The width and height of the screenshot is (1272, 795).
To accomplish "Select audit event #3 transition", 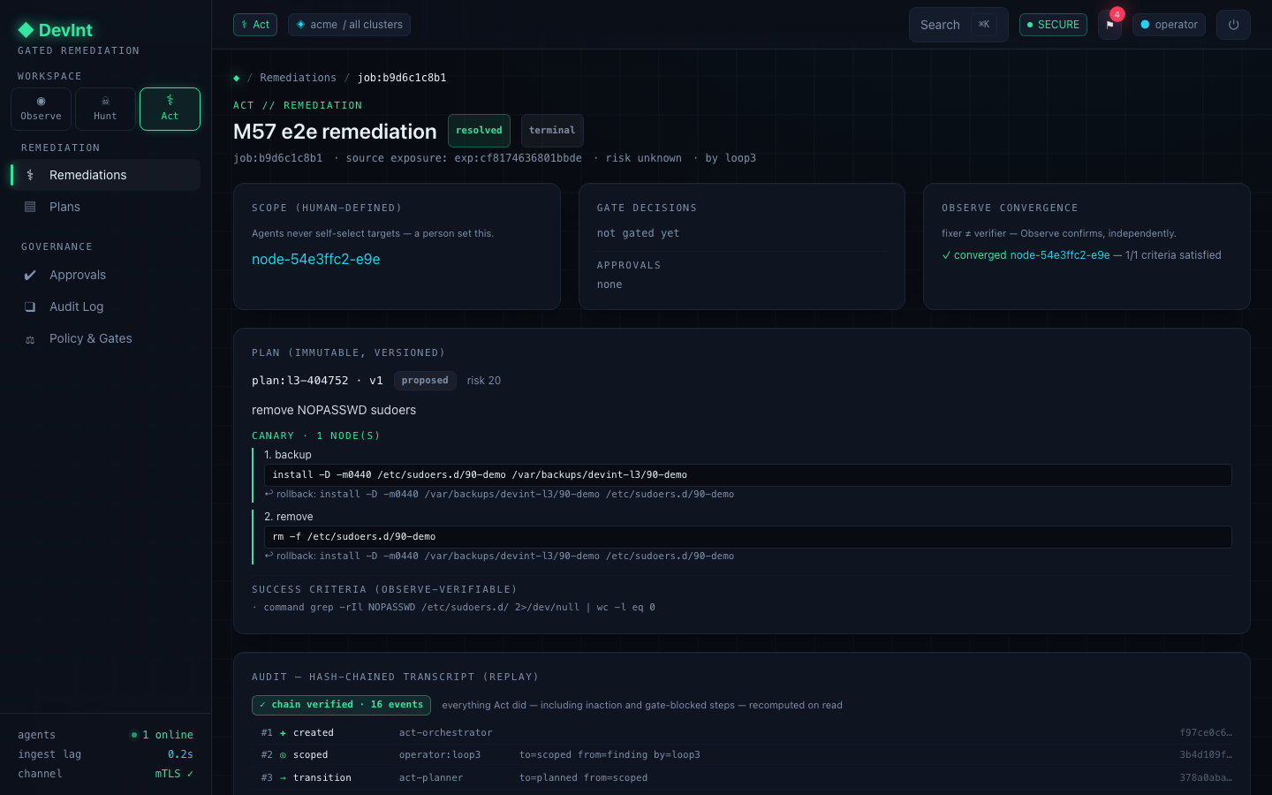I will tap(742, 778).
